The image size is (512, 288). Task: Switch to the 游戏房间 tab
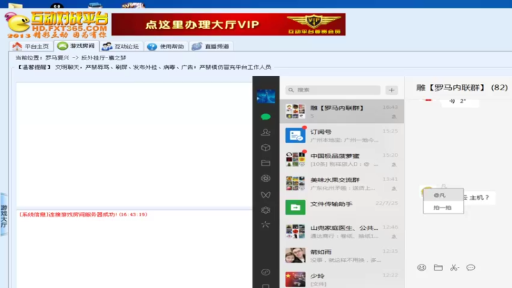[x=76, y=46]
